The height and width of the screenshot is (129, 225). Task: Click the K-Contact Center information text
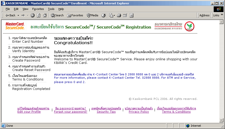coord(125,78)
